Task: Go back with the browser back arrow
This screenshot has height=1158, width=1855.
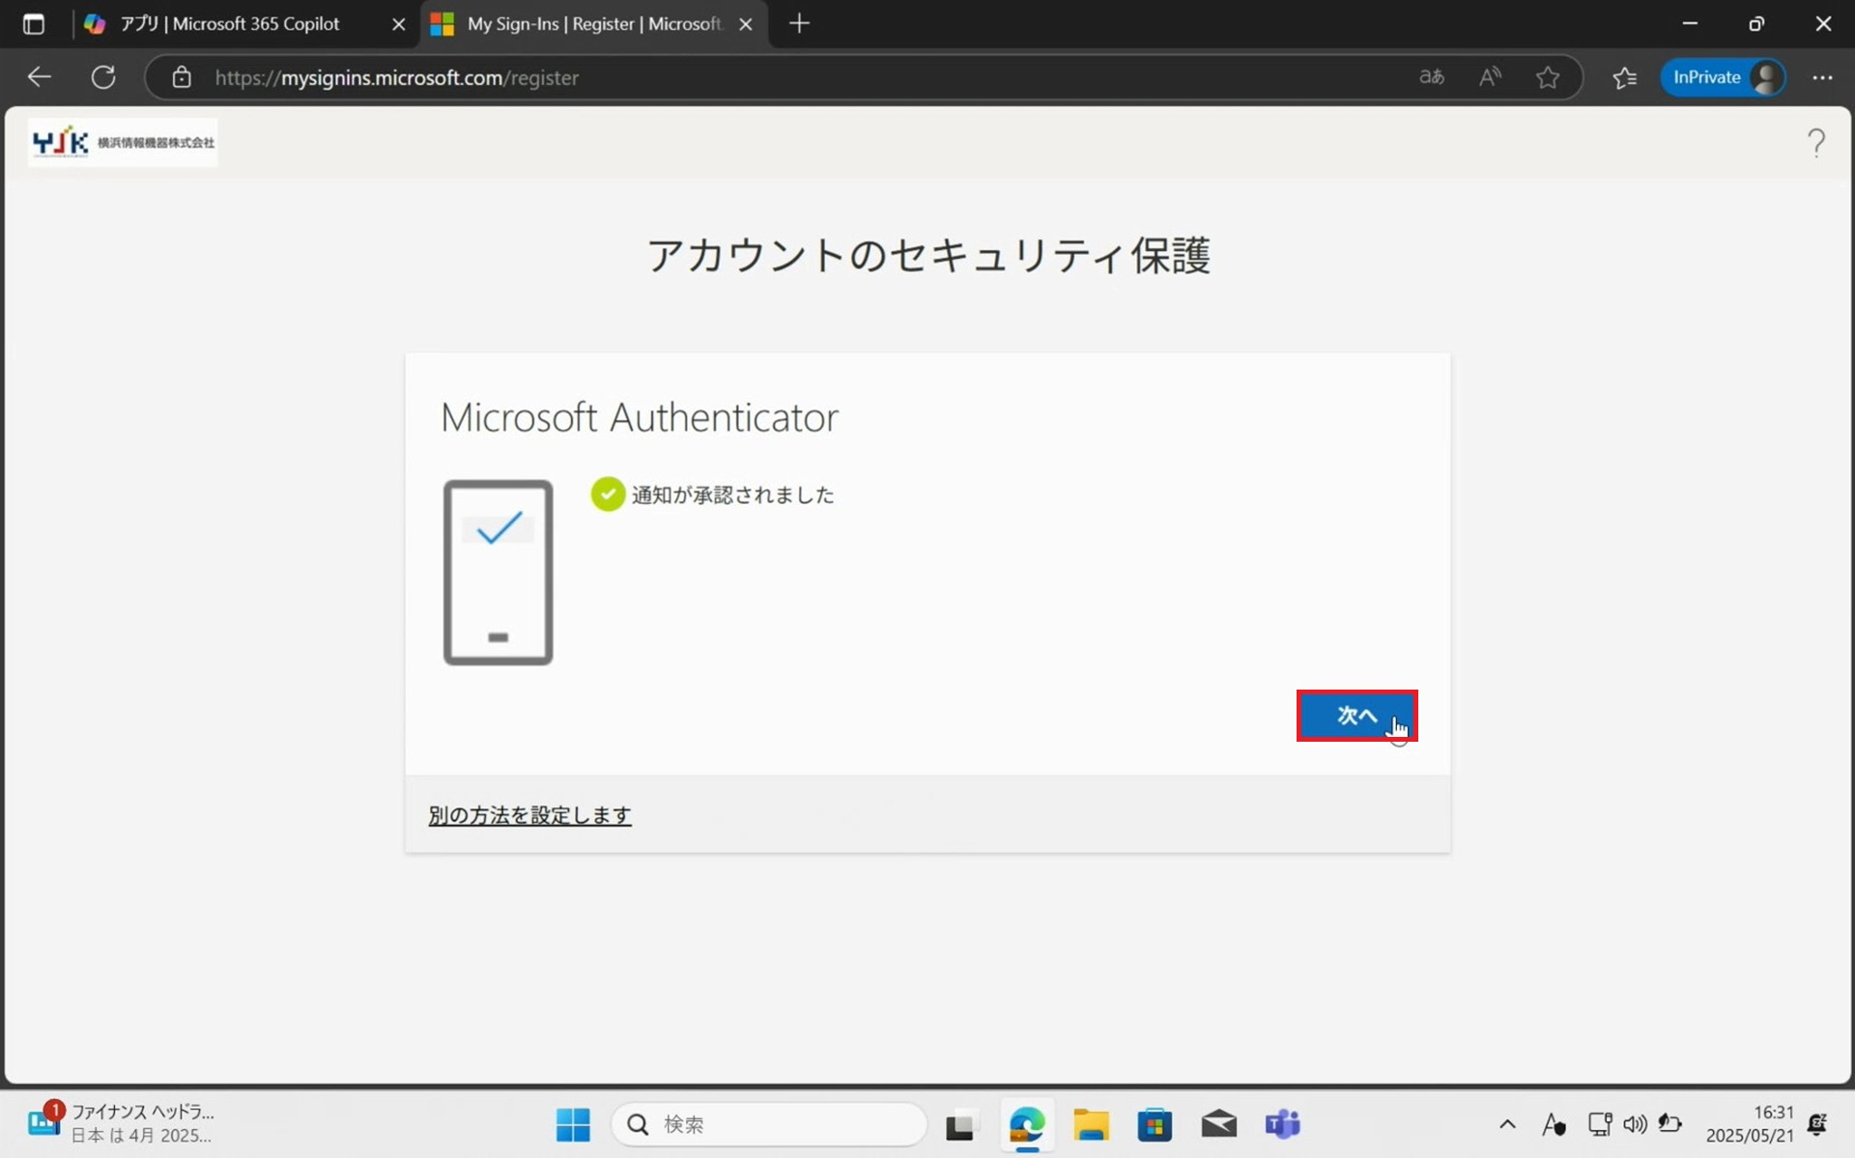Action: pyautogui.click(x=40, y=77)
